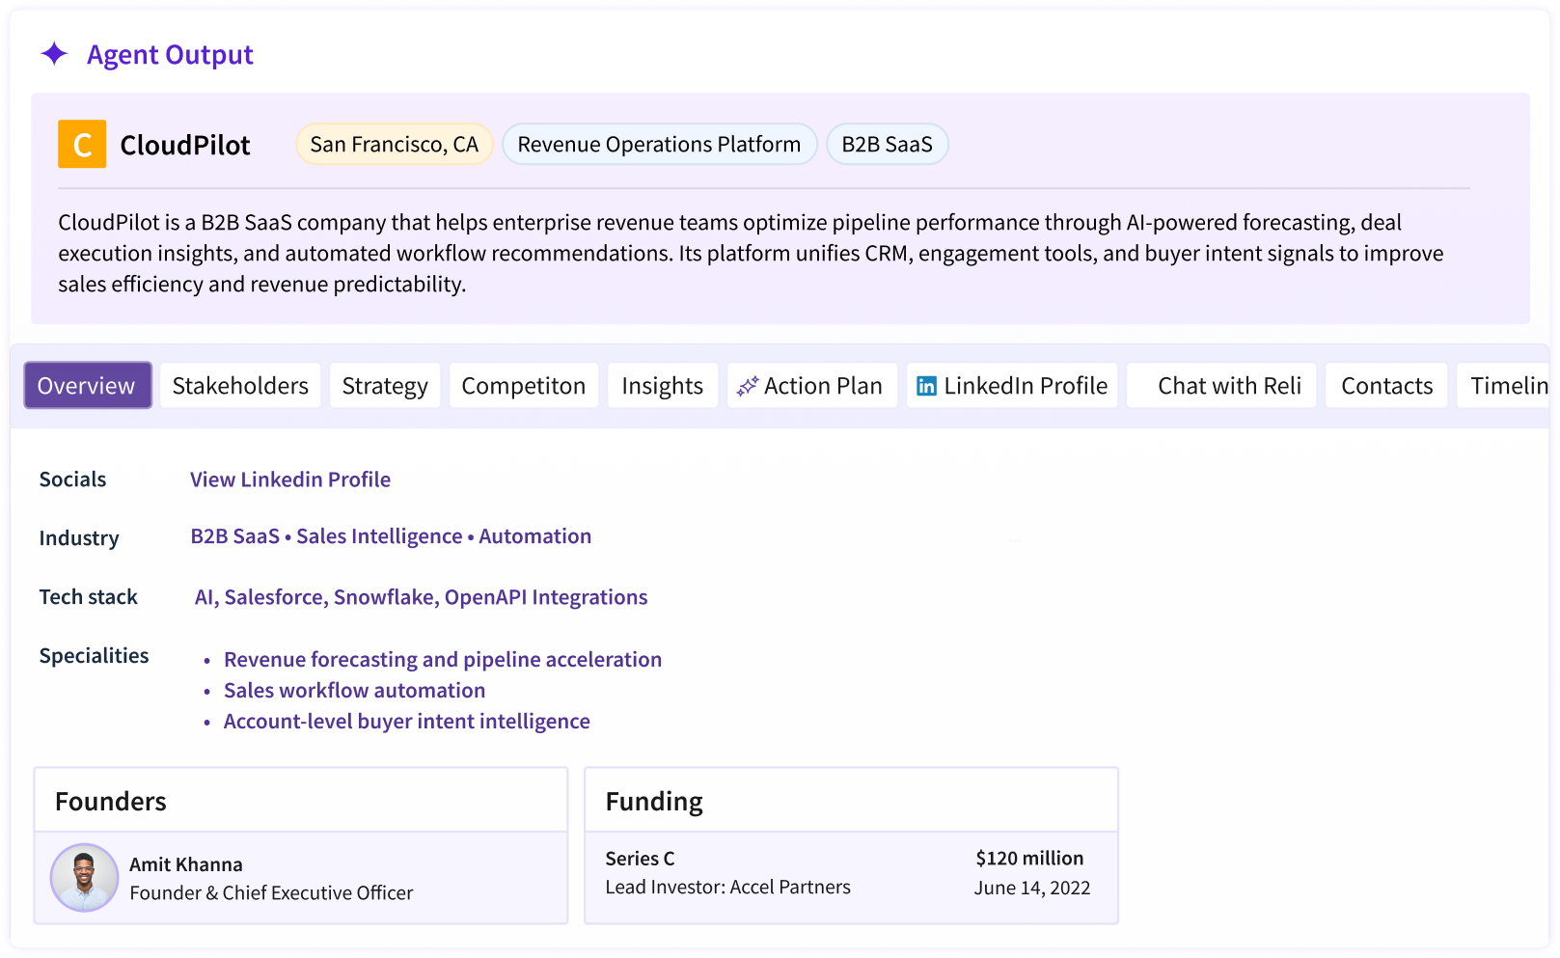Switch to LinkedIn Profile tab

pos(1012,386)
